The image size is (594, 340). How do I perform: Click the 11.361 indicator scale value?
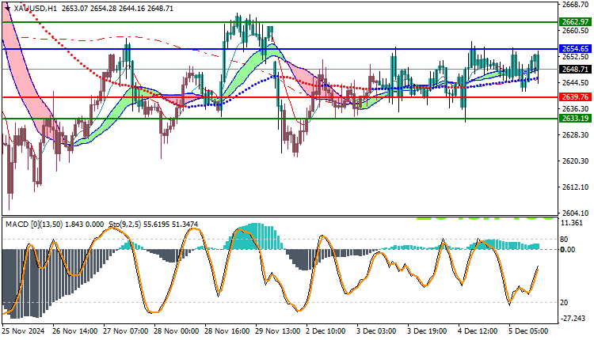pyautogui.click(x=572, y=223)
